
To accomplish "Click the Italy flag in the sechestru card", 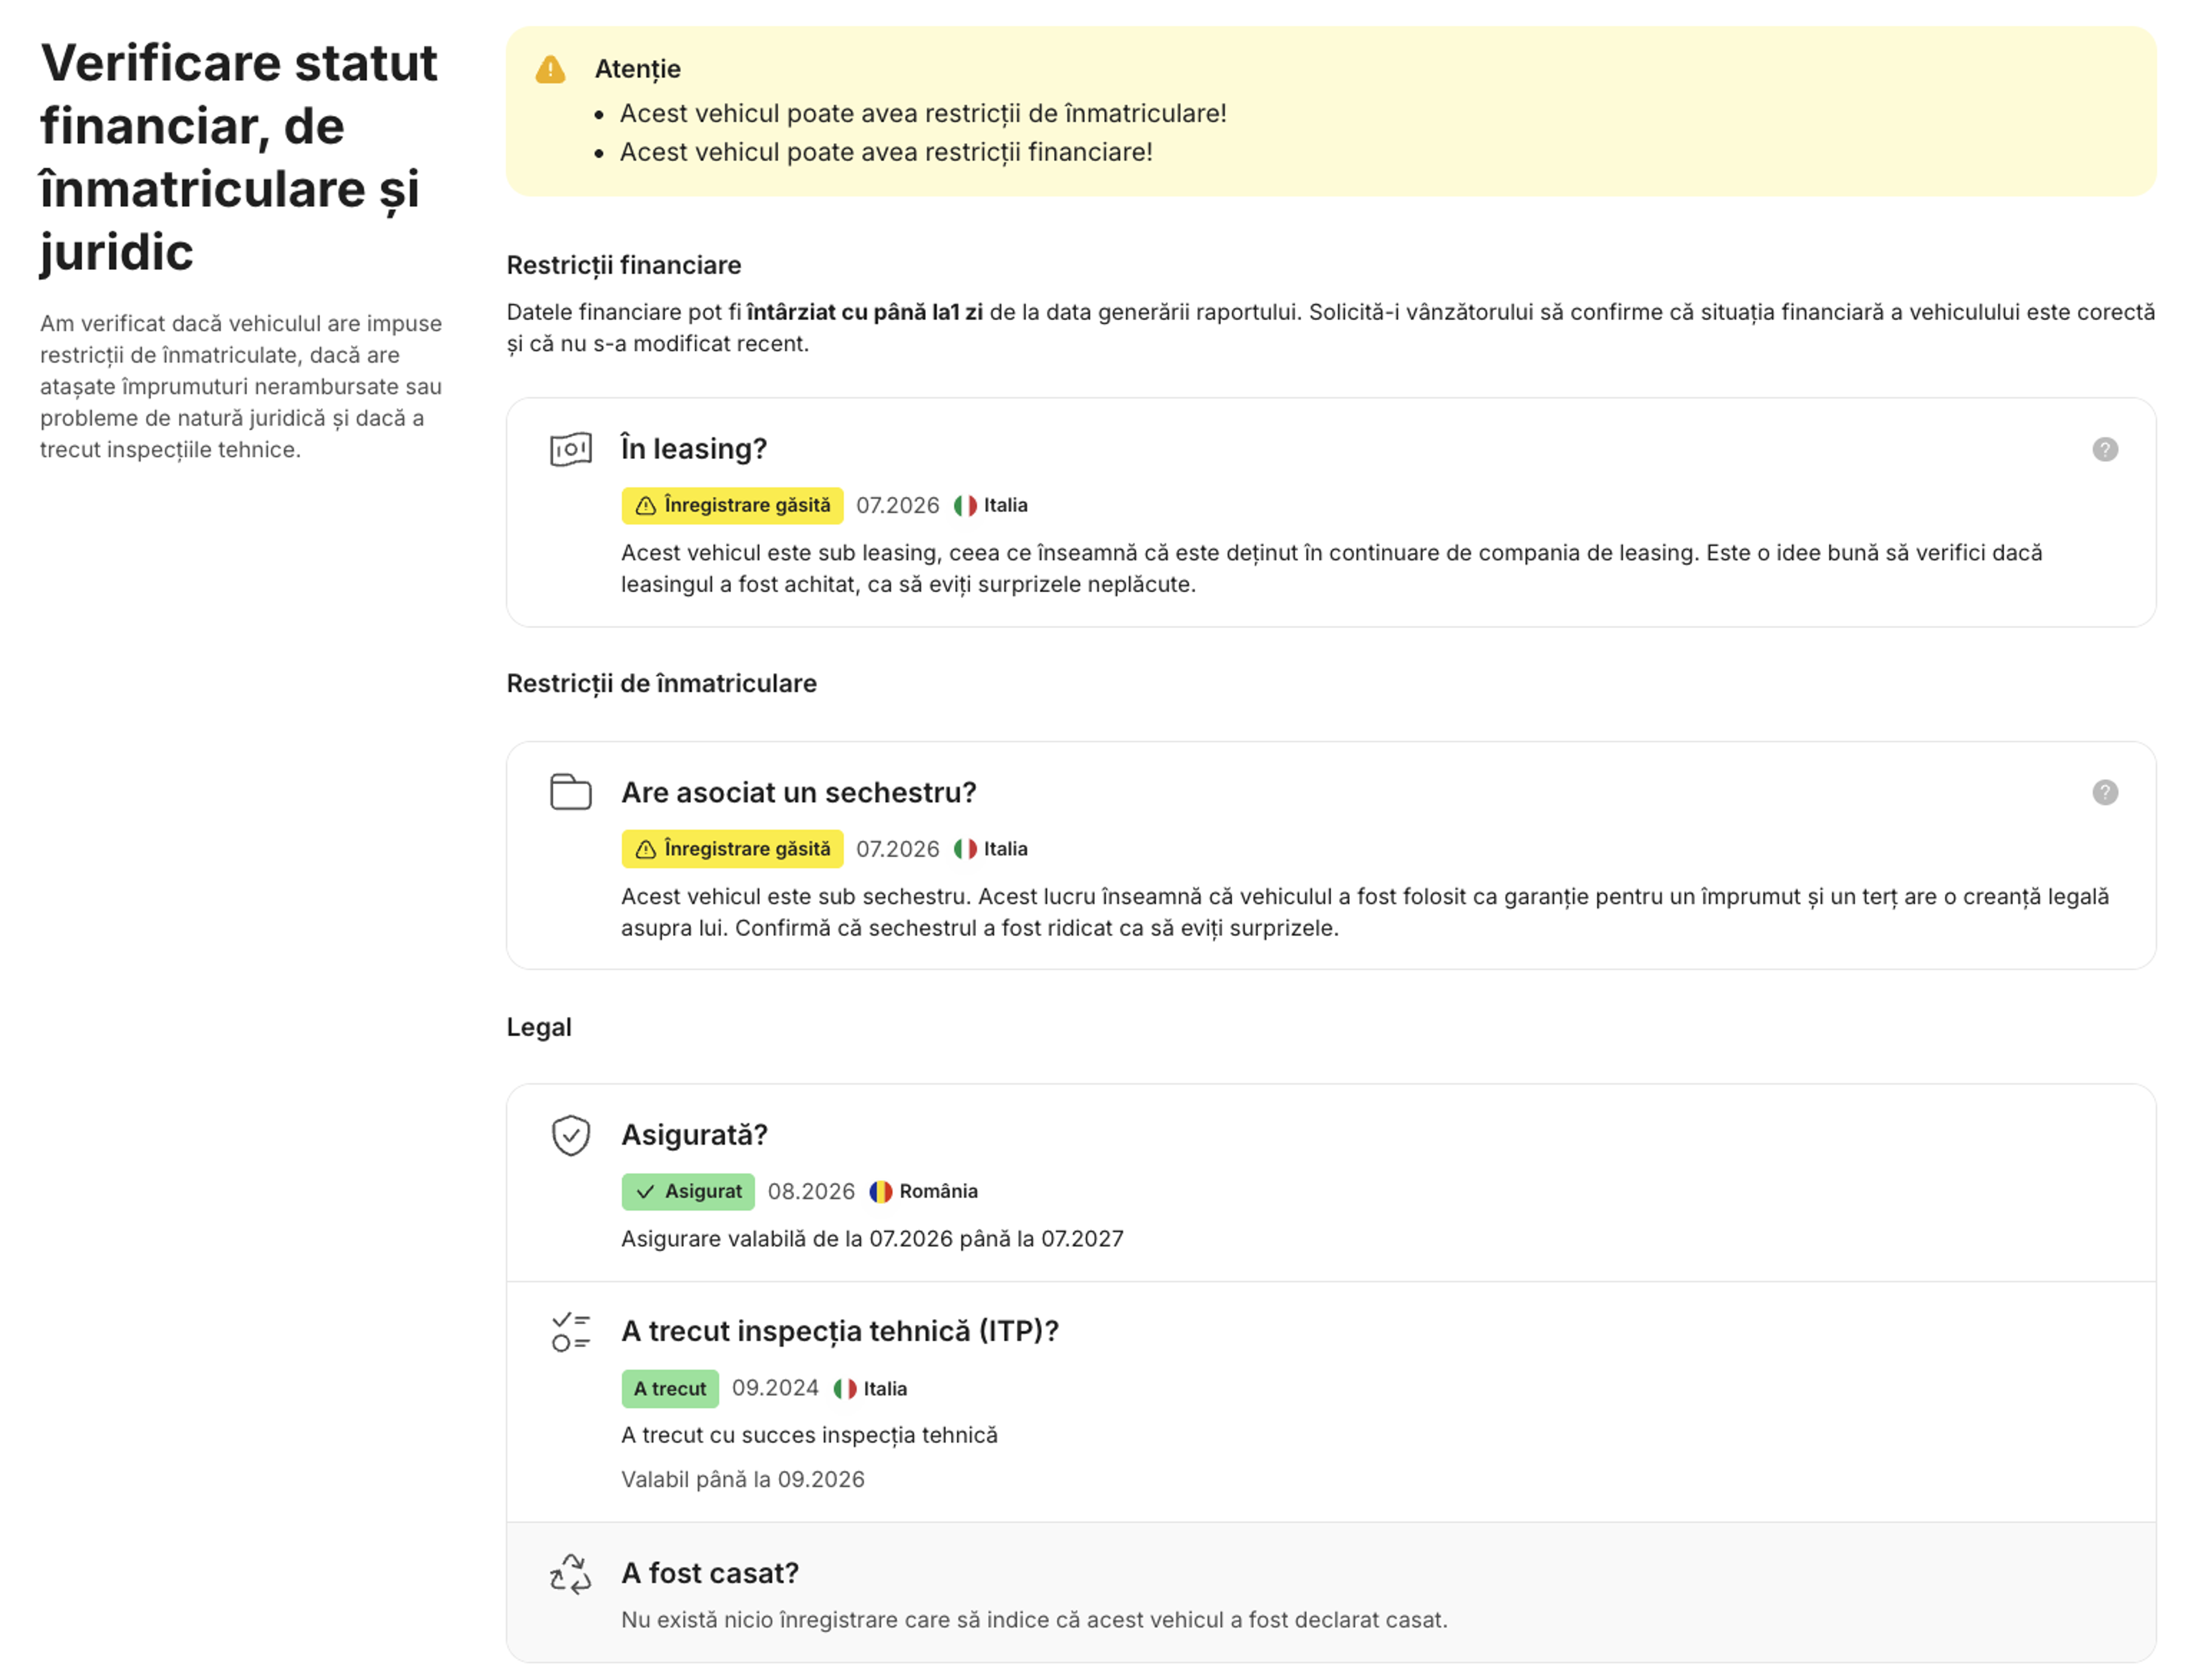I will [x=964, y=849].
